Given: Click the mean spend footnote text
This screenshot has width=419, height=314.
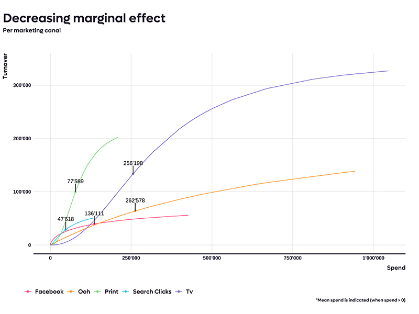Looking at the screenshot, I should tap(361, 300).
